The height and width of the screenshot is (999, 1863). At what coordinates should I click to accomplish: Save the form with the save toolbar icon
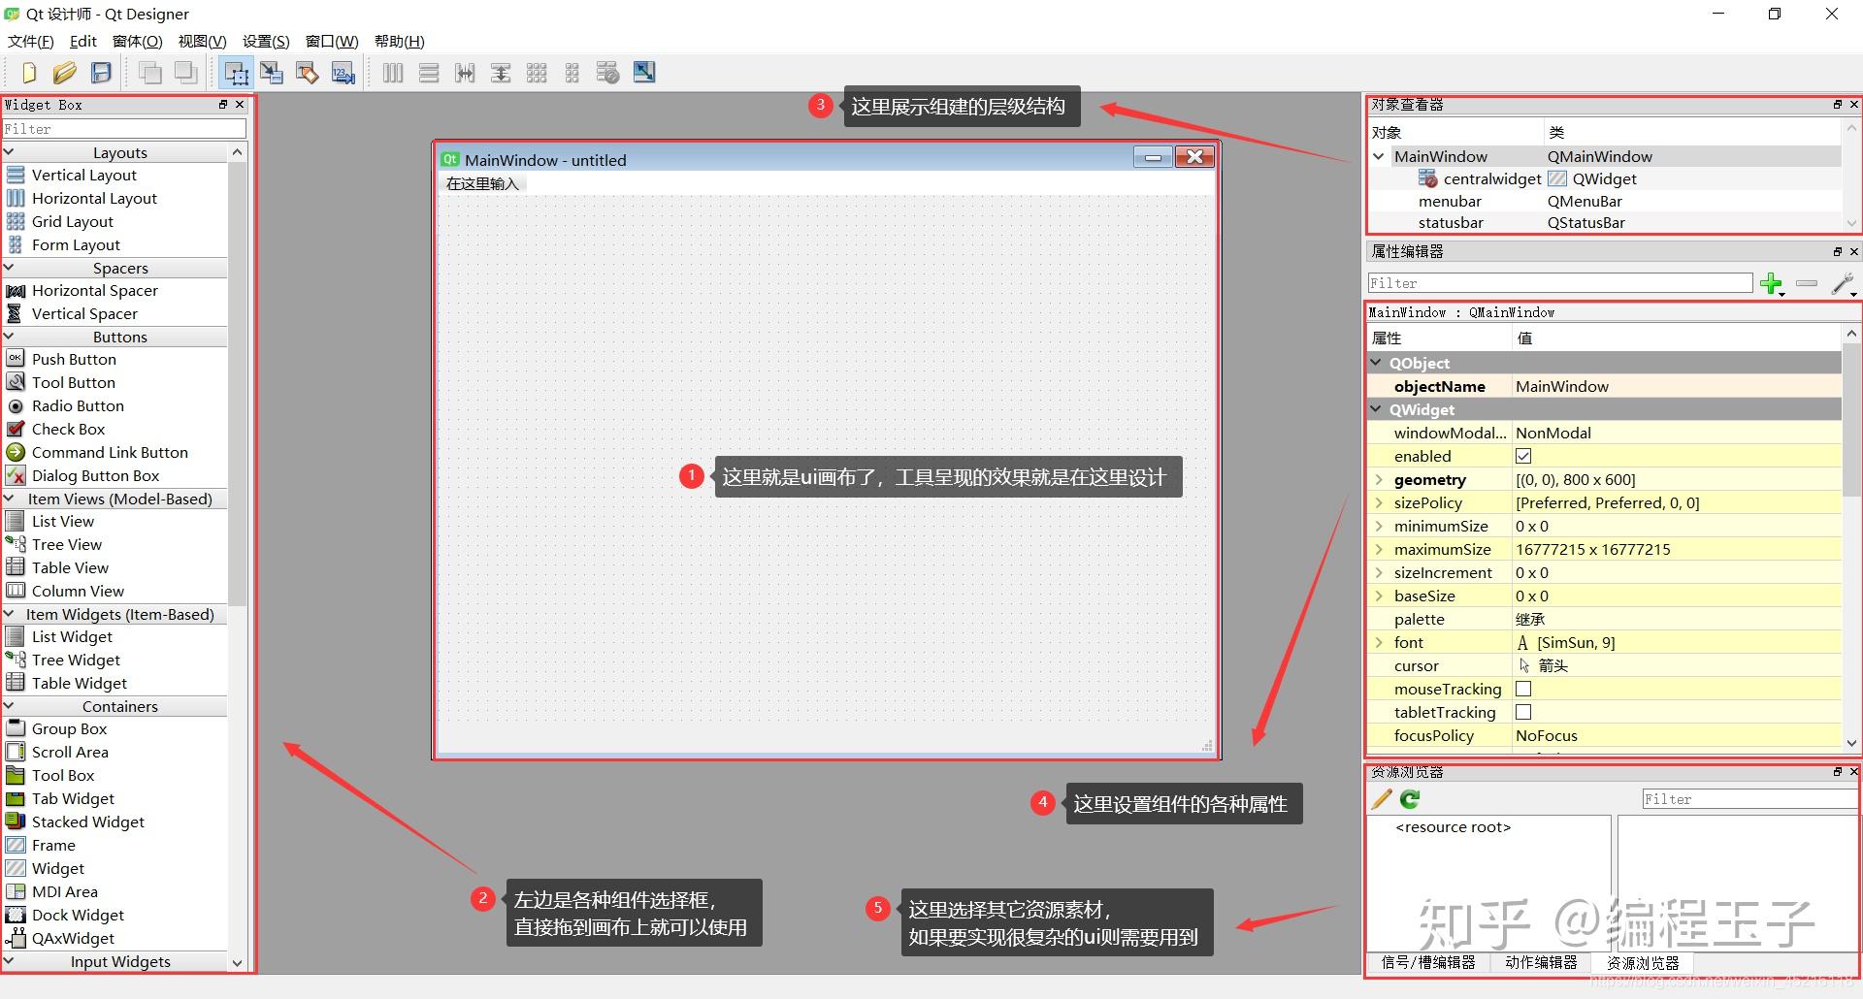100,73
